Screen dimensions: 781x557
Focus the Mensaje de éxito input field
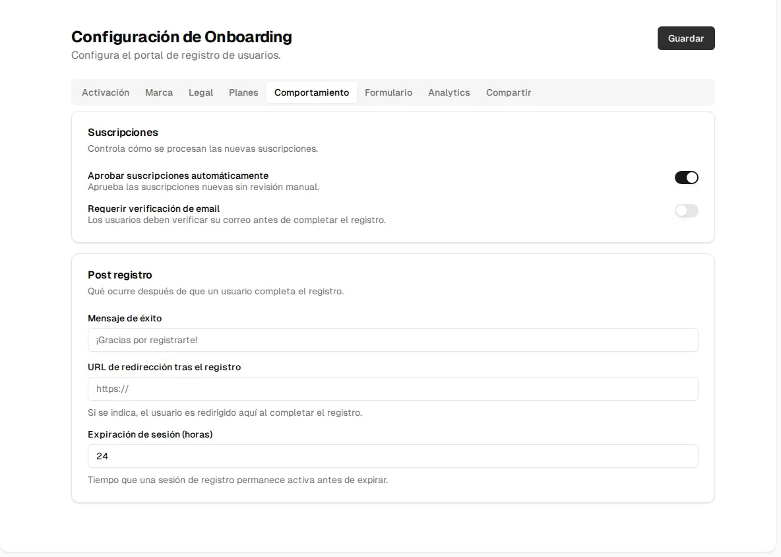pos(393,340)
